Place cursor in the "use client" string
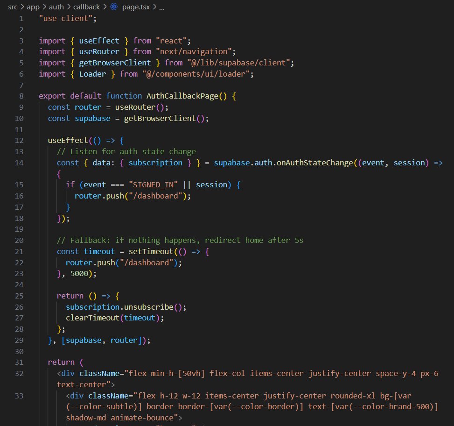 (66, 19)
